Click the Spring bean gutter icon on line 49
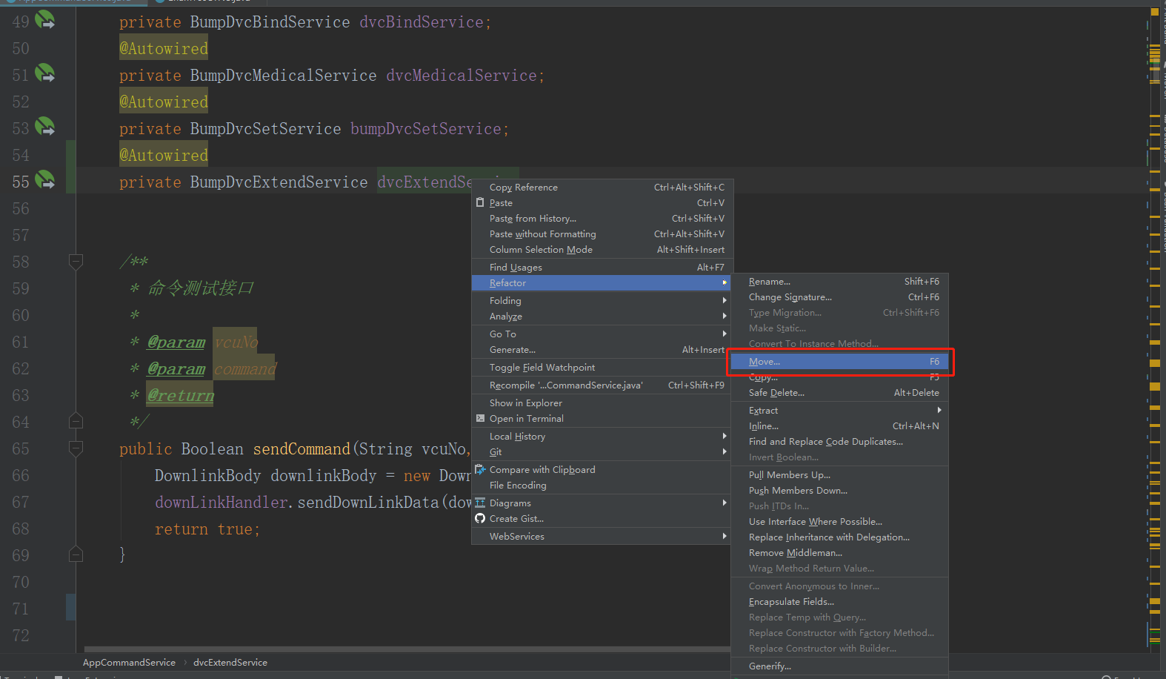Image resolution: width=1166 pixels, height=679 pixels. 45,21
